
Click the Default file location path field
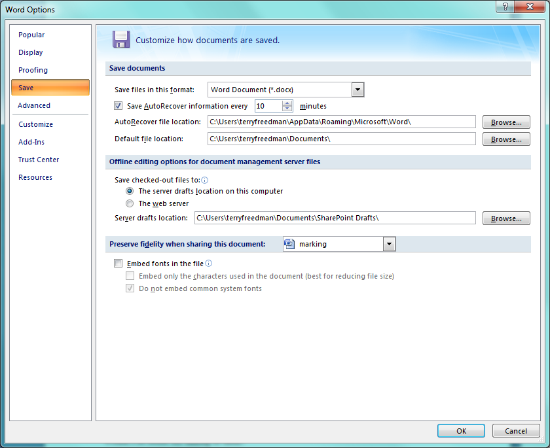342,139
